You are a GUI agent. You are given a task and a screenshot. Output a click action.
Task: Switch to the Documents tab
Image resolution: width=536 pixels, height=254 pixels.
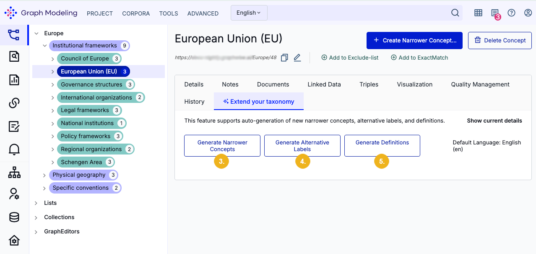pos(273,84)
